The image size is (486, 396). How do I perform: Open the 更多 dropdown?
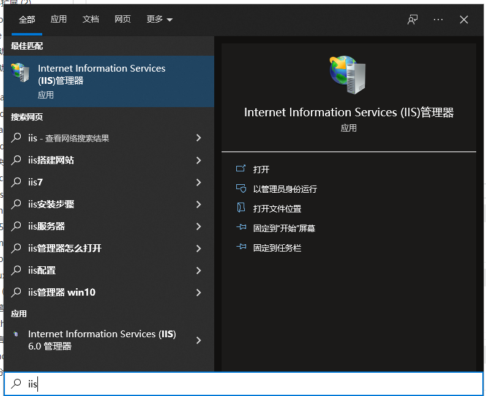click(159, 19)
